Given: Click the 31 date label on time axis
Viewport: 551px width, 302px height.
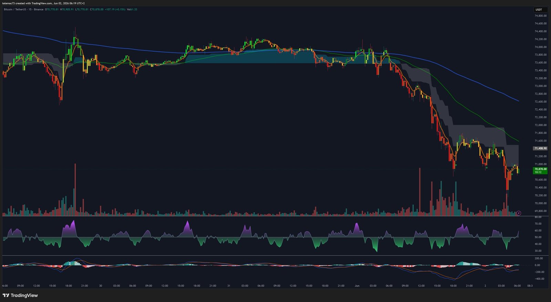Looking at the screenshot, I should (x=229, y=286).
